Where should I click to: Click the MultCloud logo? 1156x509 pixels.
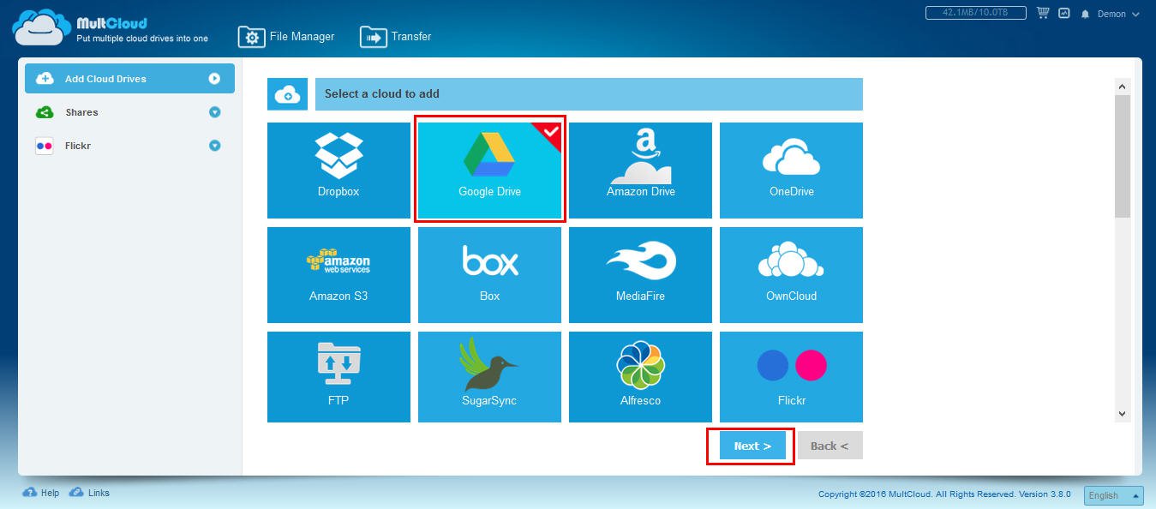110,27
